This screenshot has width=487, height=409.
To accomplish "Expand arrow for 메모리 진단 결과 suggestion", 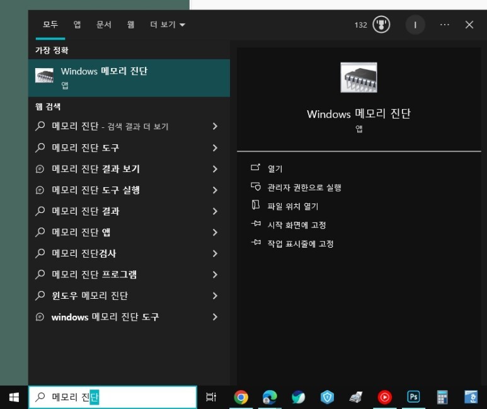I will 215,211.
